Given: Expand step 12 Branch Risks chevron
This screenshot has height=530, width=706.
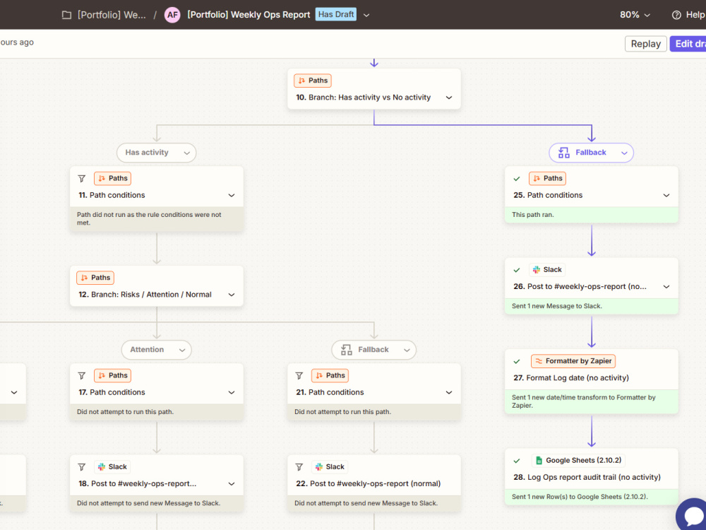Looking at the screenshot, I should click(x=232, y=295).
